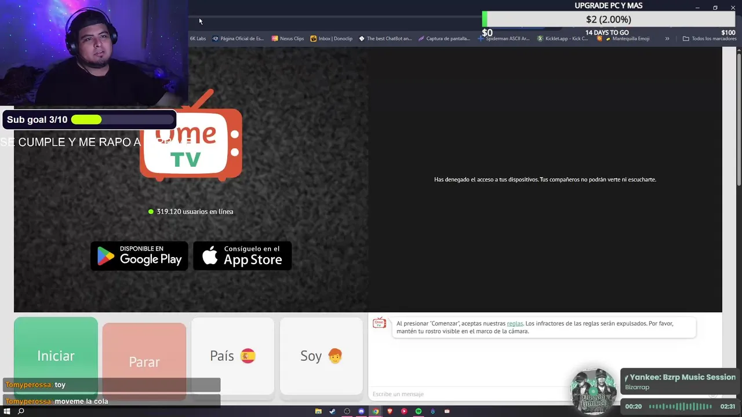Open Windows taskbar search

click(21, 411)
